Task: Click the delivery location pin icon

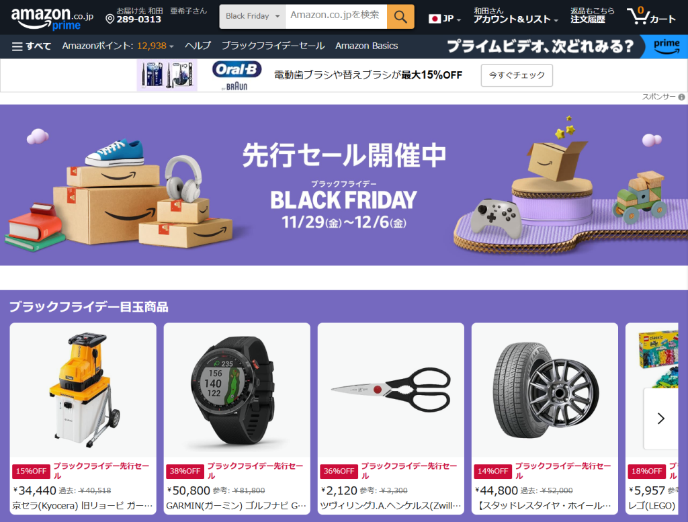Action: (x=110, y=19)
